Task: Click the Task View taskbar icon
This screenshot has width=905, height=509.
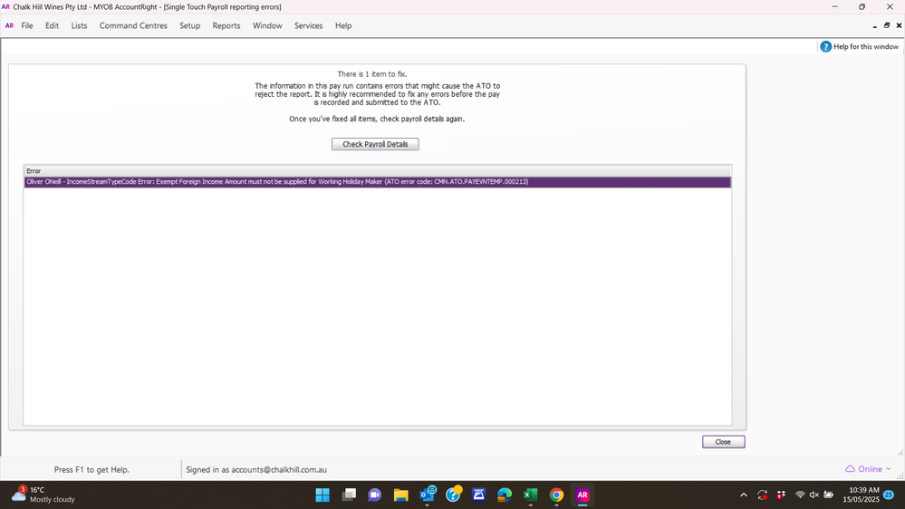Action: pyautogui.click(x=349, y=495)
